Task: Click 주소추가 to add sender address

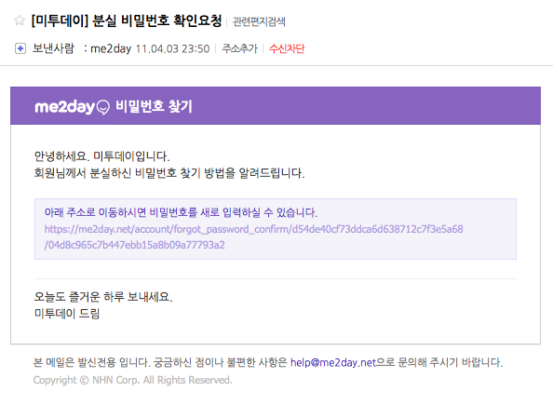Action: point(240,48)
